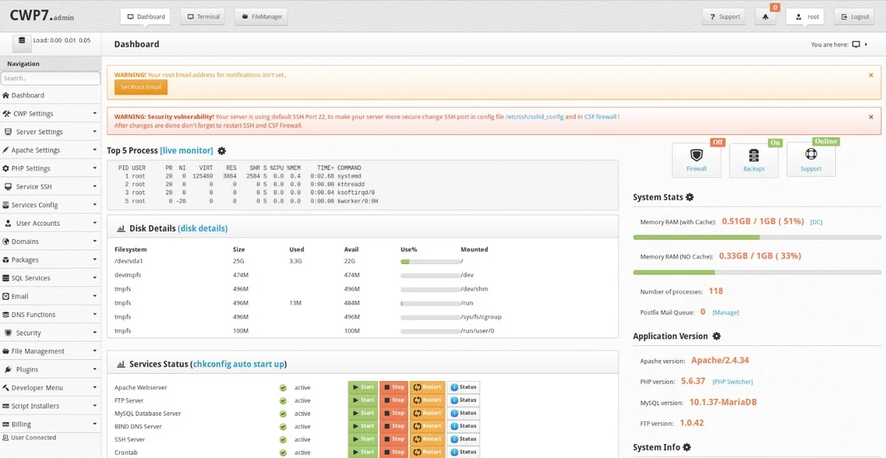This screenshot has width=886, height=458.
Task: Type in the navigation Search field
Action: [x=50, y=78]
